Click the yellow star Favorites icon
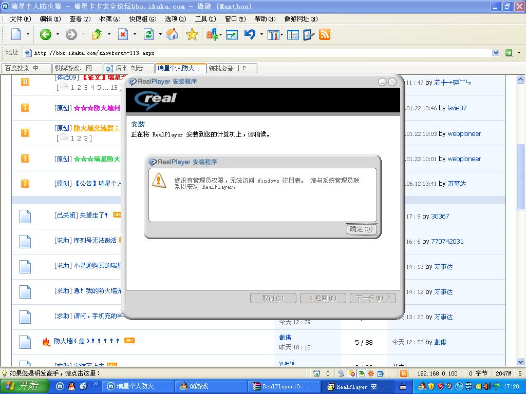Viewport: 526px width, 394px height. click(x=192, y=34)
